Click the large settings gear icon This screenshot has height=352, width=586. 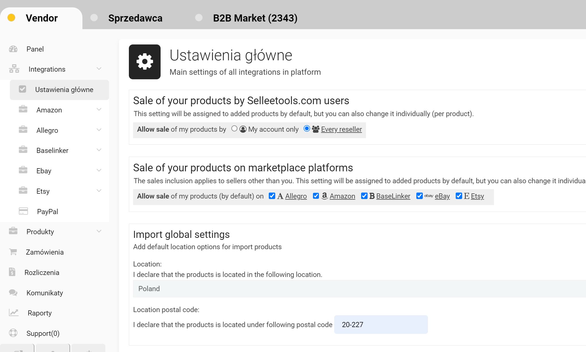tap(145, 62)
